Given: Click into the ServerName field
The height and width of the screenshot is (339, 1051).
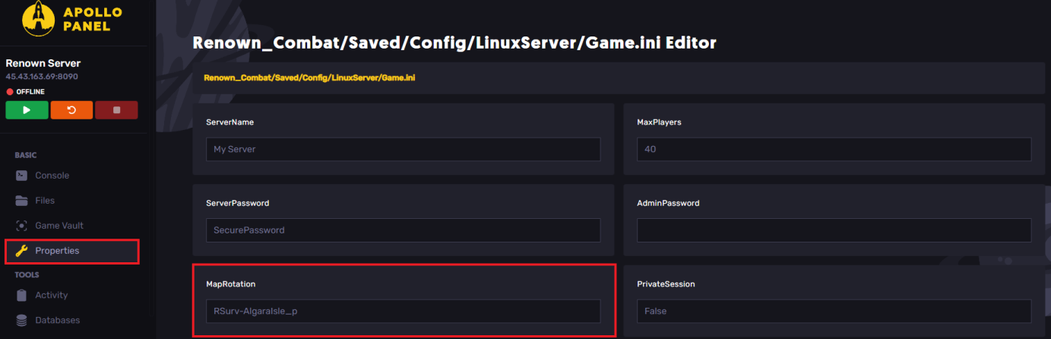Looking at the screenshot, I should 403,150.
